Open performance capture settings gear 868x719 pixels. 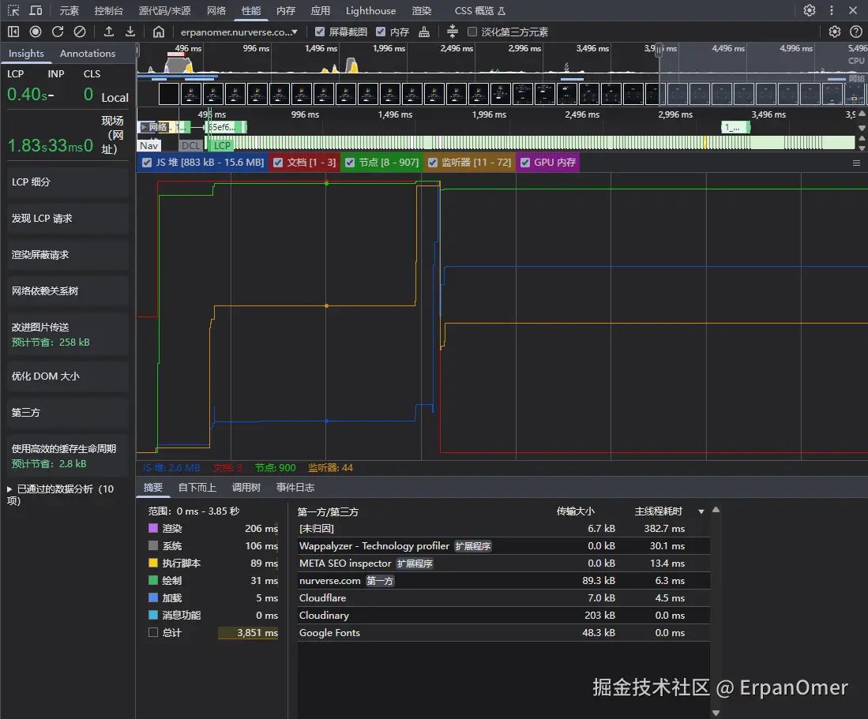coord(834,32)
